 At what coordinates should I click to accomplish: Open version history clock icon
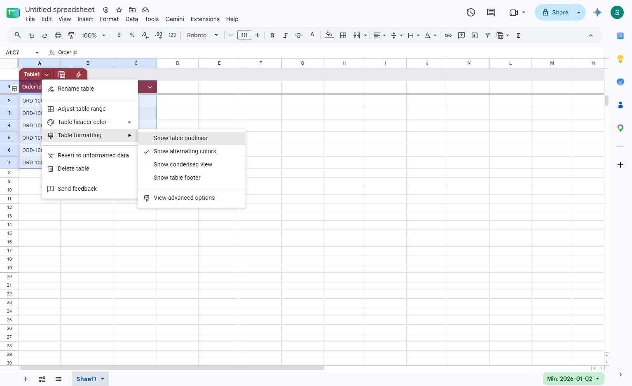tap(471, 12)
